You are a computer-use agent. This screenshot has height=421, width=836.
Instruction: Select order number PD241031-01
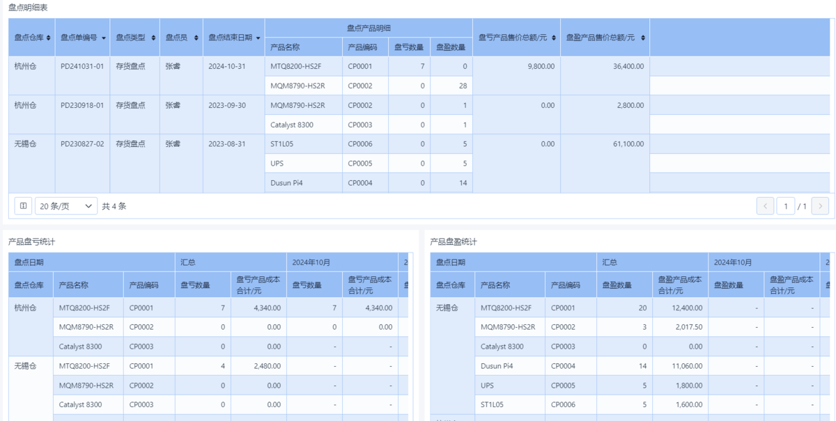pos(82,66)
